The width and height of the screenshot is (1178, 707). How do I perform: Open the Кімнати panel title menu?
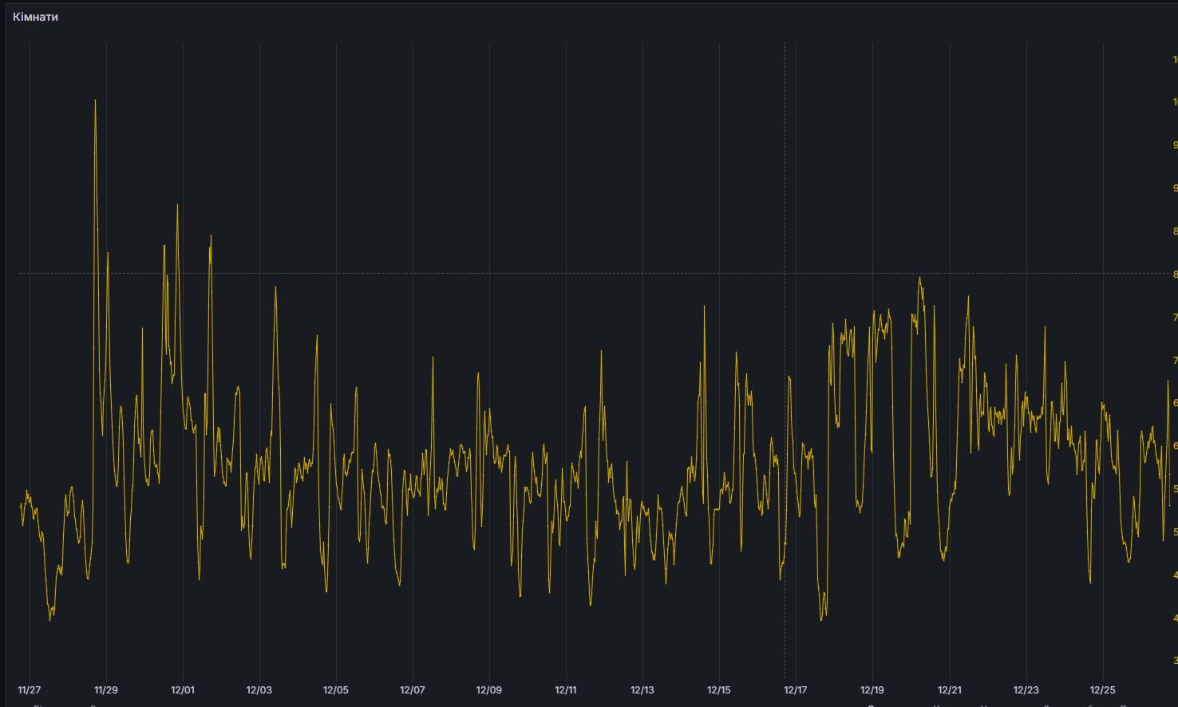tap(35, 17)
